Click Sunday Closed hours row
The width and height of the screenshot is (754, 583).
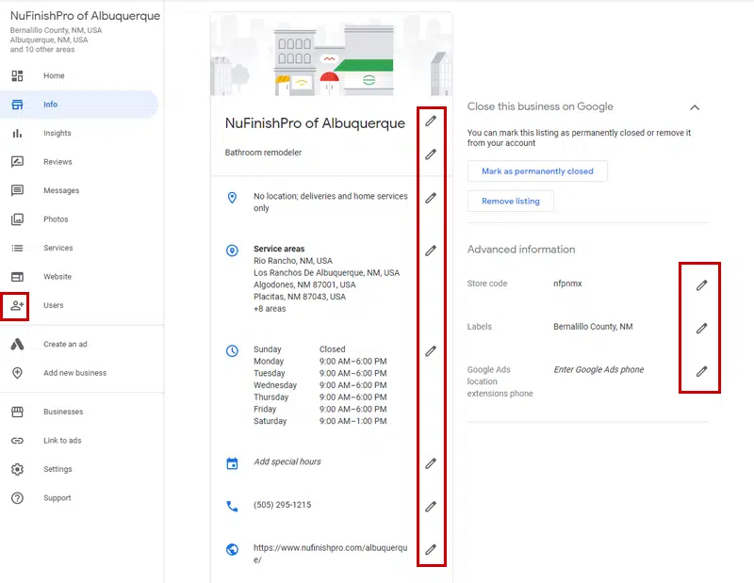tap(300, 349)
